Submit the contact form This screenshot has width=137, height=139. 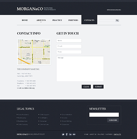pos(98,87)
